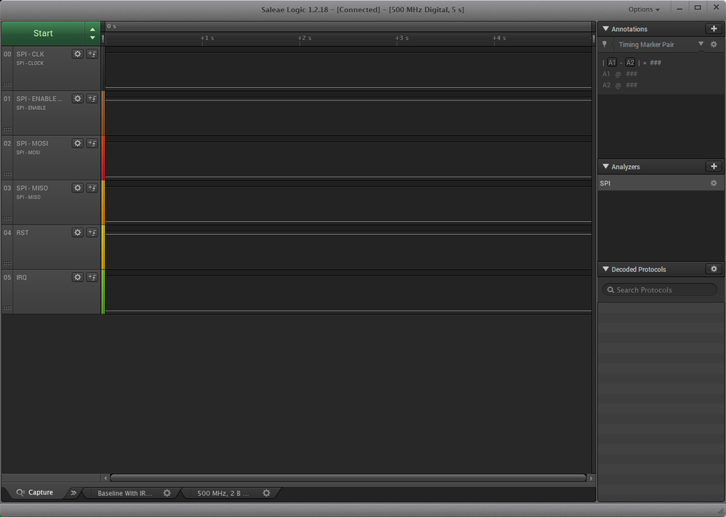726x517 pixels.
Task: Click the +4 s time ruler mark
Action: [x=498, y=38]
